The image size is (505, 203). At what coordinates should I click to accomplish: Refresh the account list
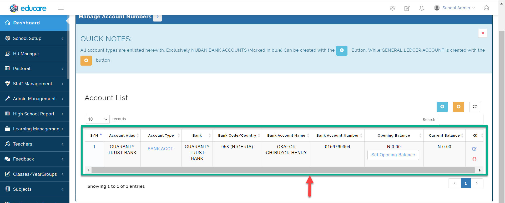(475, 107)
